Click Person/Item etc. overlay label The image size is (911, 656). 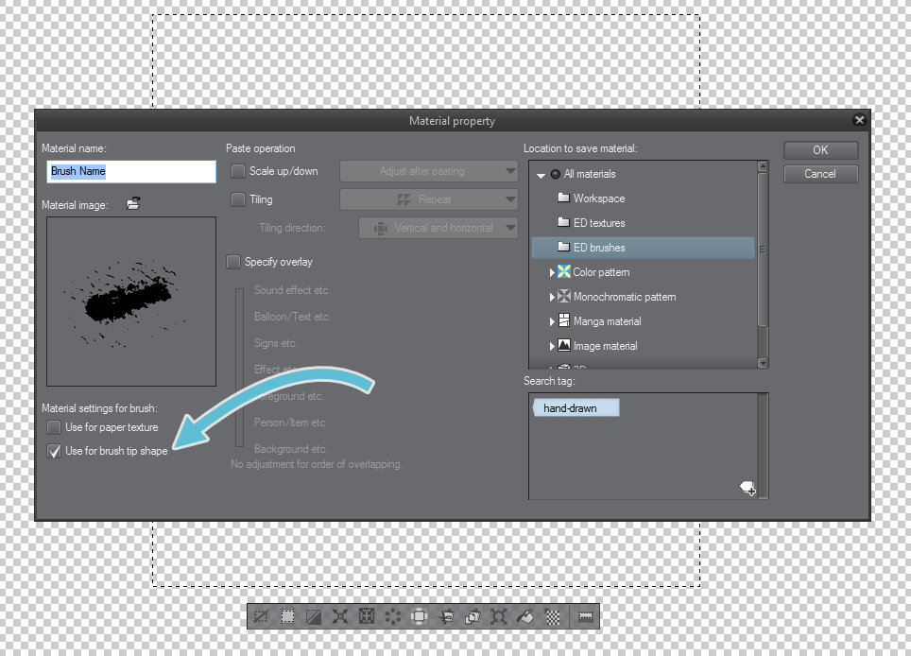(x=291, y=423)
